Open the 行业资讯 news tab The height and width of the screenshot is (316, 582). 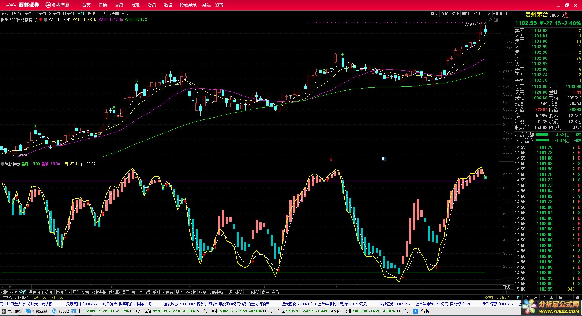point(56,298)
